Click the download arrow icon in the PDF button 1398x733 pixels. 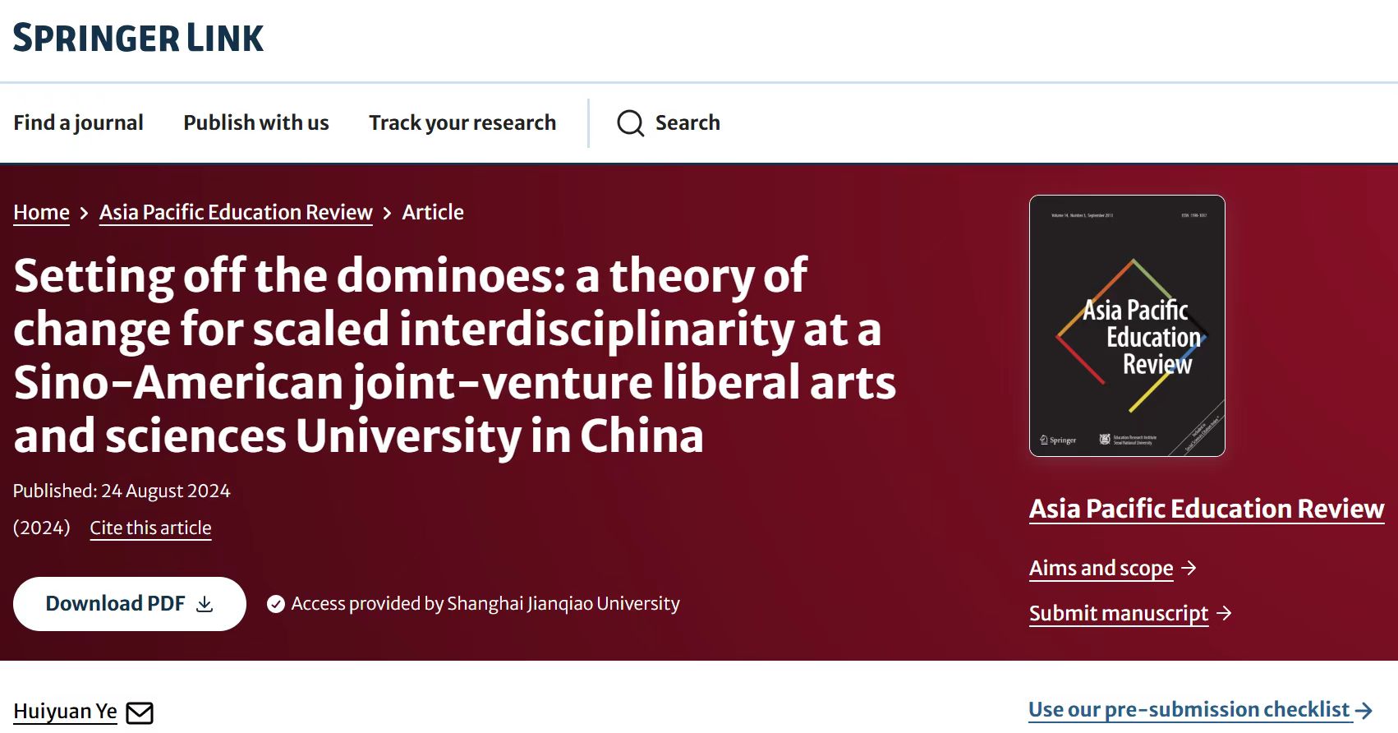[205, 604]
